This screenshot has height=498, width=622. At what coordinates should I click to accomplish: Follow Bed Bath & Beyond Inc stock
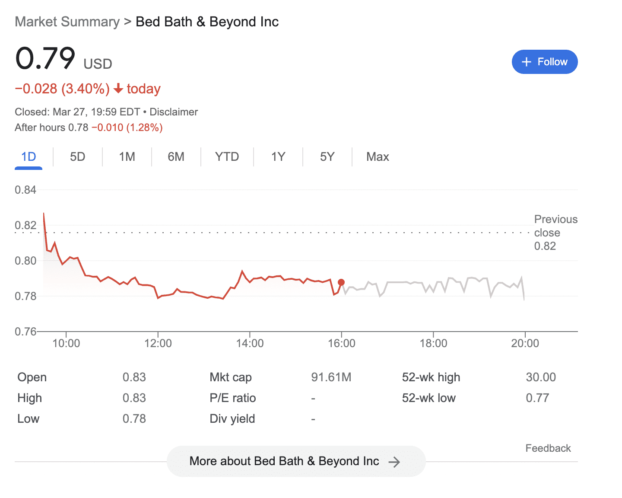point(545,62)
